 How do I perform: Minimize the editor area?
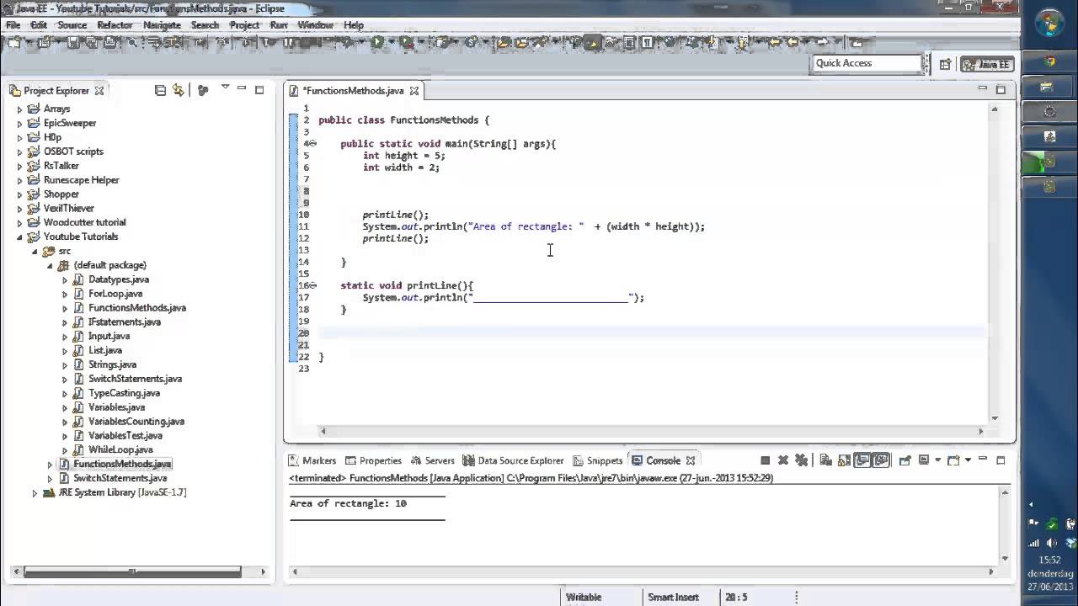click(983, 88)
